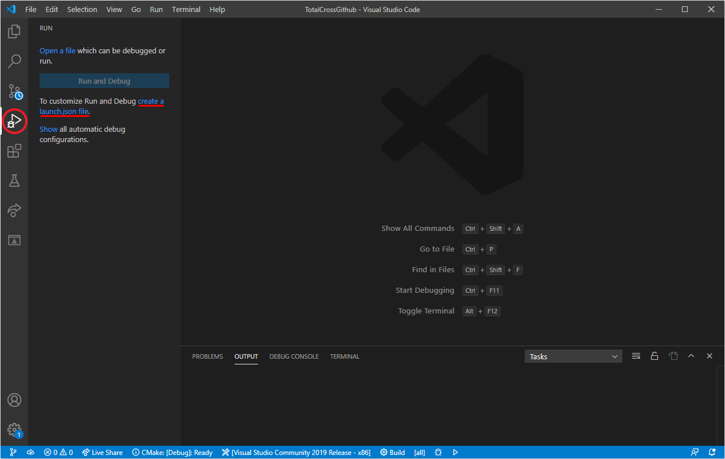This screenshot has width=725, height=459.
Task: Open the File menu
Action: point(31,9)
